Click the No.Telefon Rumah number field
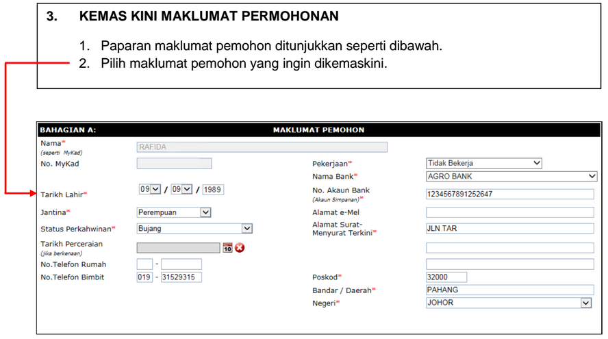608x339 pixels. (181, 264)
